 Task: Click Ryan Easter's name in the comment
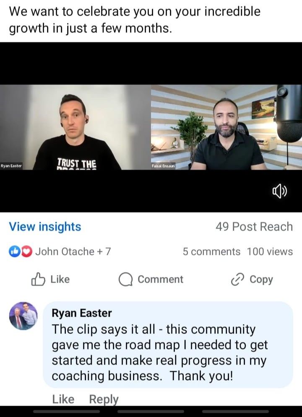click(x=82, y=313)
